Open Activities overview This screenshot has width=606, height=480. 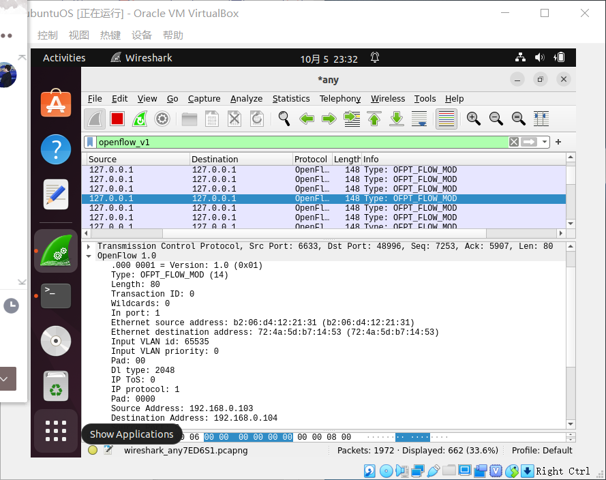coord(64,58)
